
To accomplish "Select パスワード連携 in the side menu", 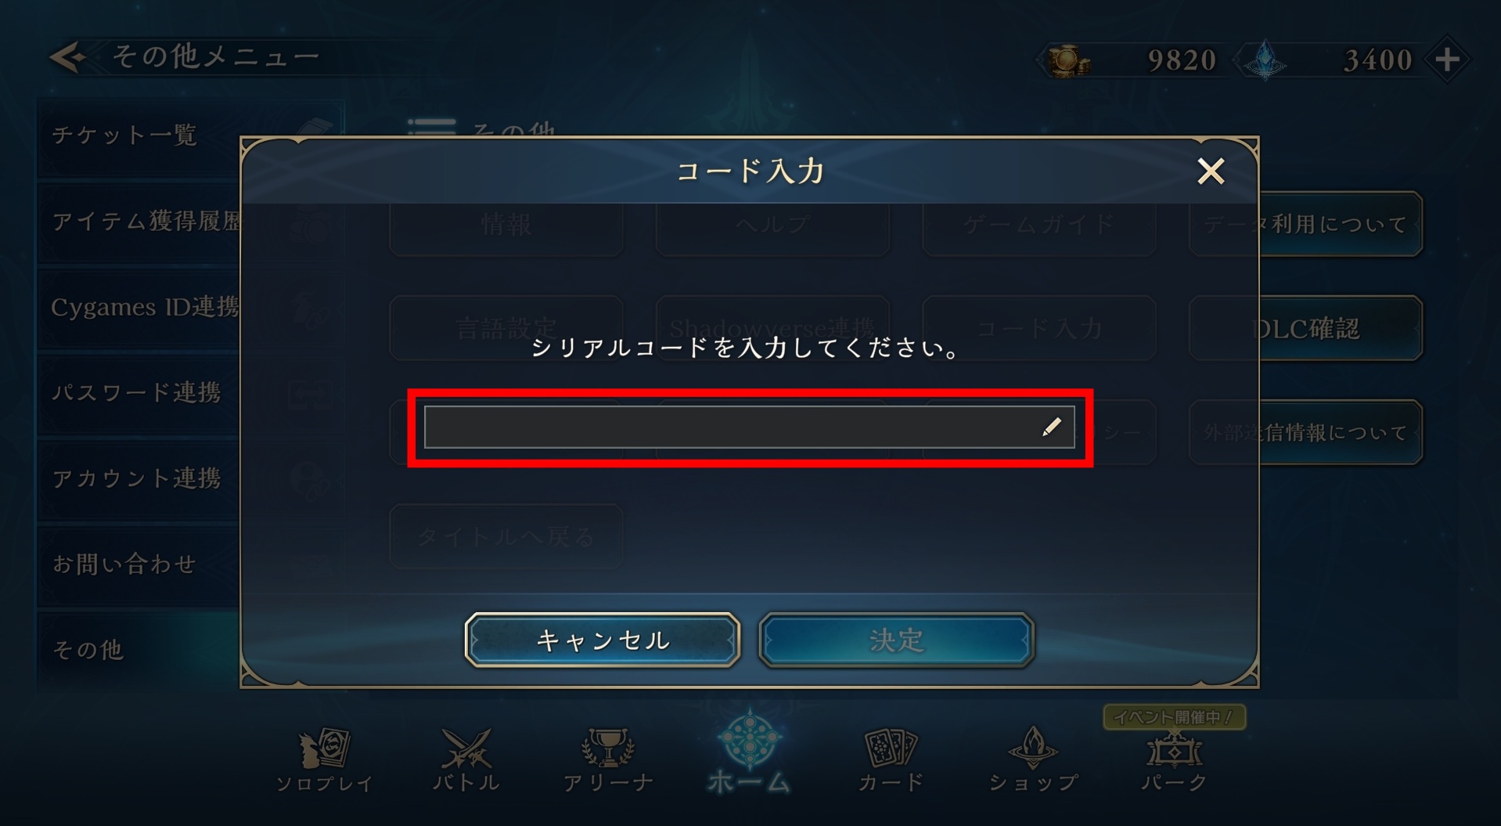I will [138, 392].
